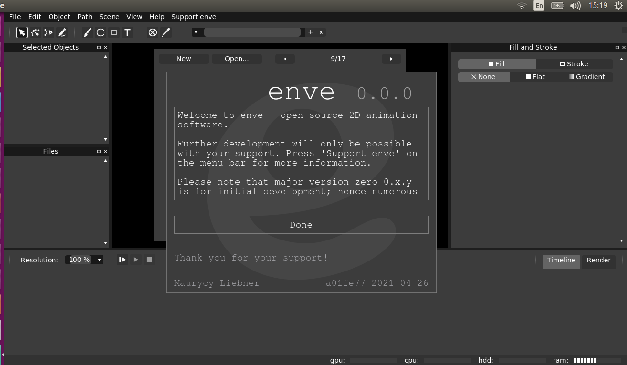Open the Resolution percentage dropdown
Viewport: 627px width, 365px height.
point(99,260)
